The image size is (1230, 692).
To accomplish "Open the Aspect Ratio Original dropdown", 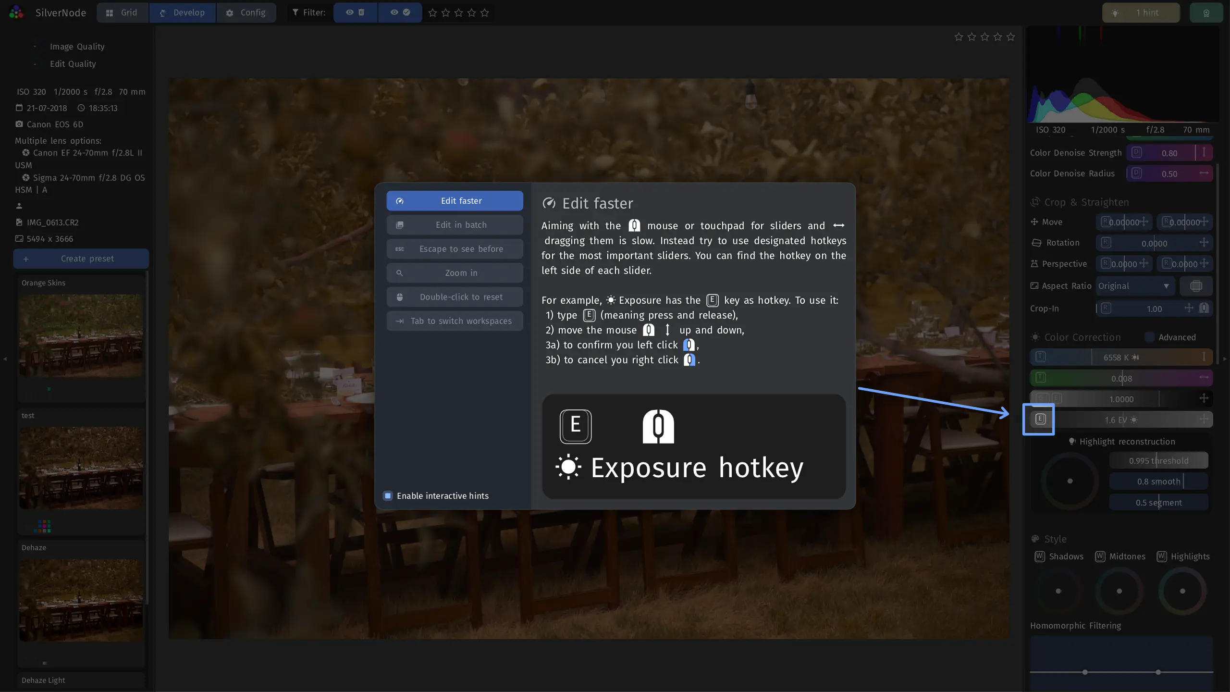I will (x=1135, y=286).
